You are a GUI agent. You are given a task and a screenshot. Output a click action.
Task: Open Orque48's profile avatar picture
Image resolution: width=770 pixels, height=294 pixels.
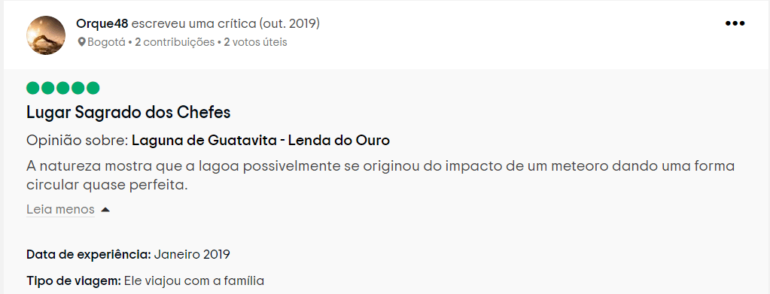point(46,35)
